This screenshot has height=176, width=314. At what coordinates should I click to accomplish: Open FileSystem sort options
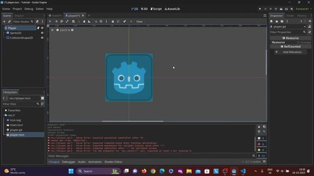pyautogui.click(x=43, y=104)
